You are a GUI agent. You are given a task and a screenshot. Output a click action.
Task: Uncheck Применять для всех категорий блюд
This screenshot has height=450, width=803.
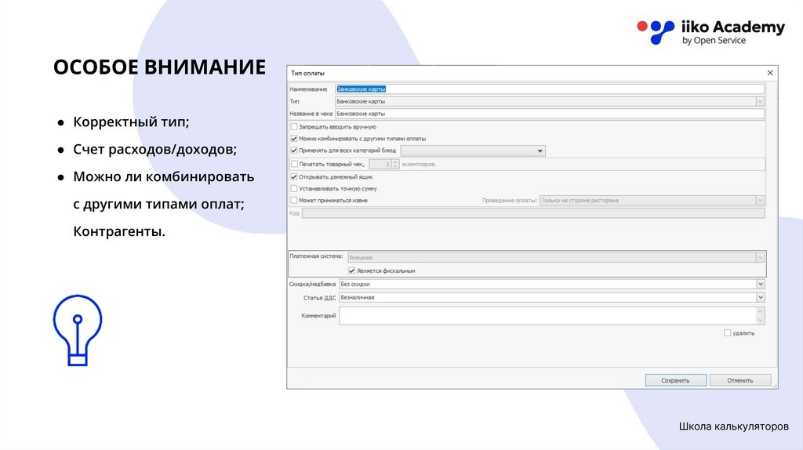tap(294, 151)
